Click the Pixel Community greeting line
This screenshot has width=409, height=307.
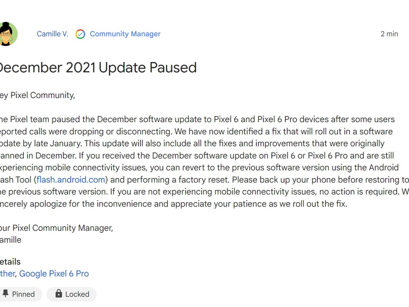pyautogui.click(x=37, y=95)
